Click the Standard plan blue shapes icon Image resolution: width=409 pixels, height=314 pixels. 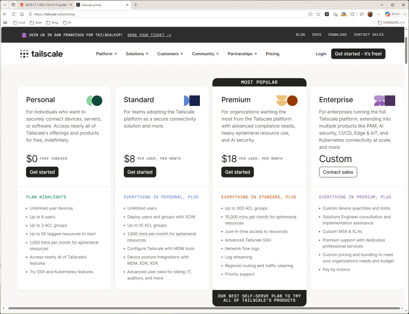[192, 101]
